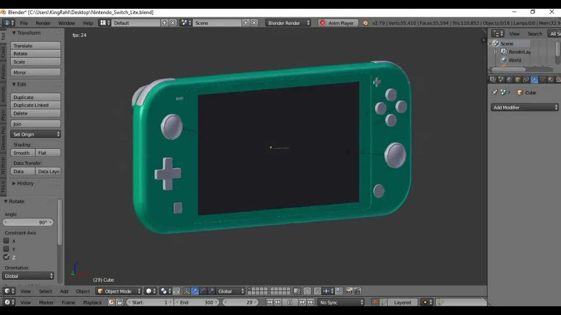Click the Blender logo icon in the info header
This screenshot has height=315, width=561.
tap(366, 23)
